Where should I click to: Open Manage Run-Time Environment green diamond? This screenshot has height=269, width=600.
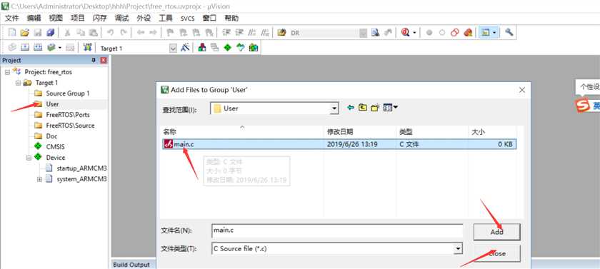(x=228, y=47)
